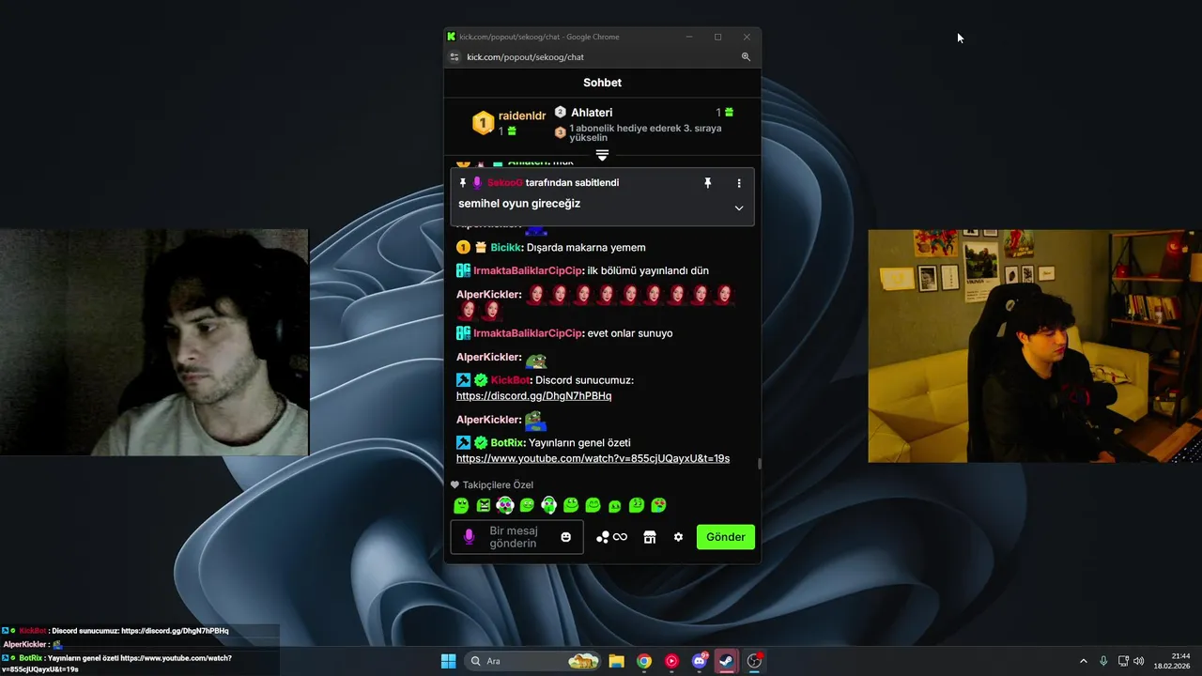Open chat settings gear icon

coord(678,537)
